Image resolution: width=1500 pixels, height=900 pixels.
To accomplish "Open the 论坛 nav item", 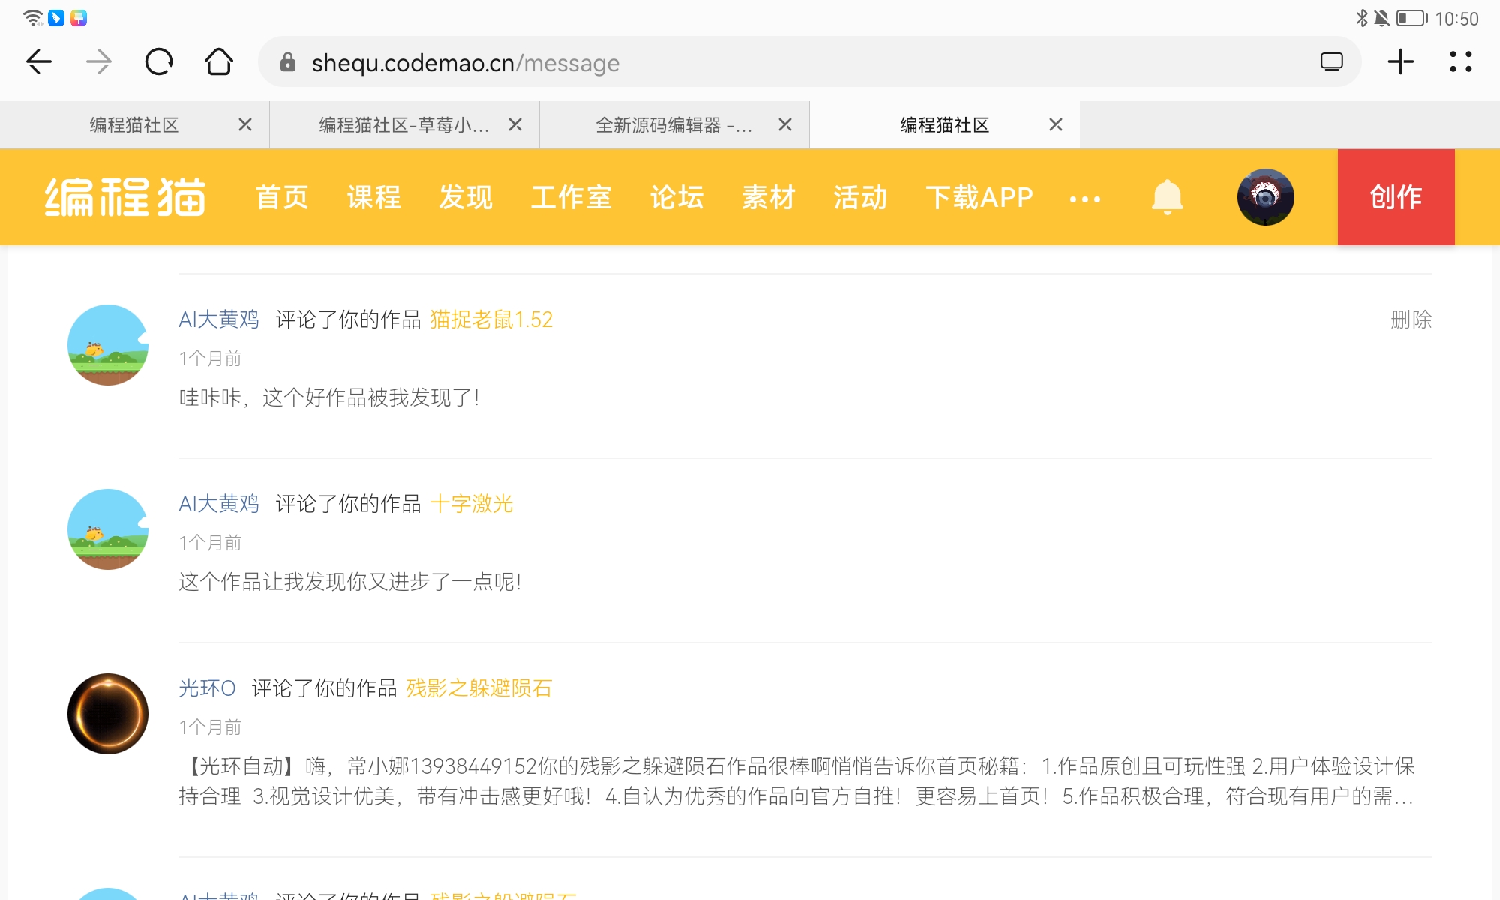I will pyautogui.click(x=677, y=197).
